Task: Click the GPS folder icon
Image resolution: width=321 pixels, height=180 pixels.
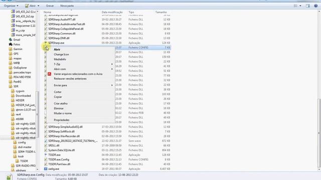Action: pos(11,53)
